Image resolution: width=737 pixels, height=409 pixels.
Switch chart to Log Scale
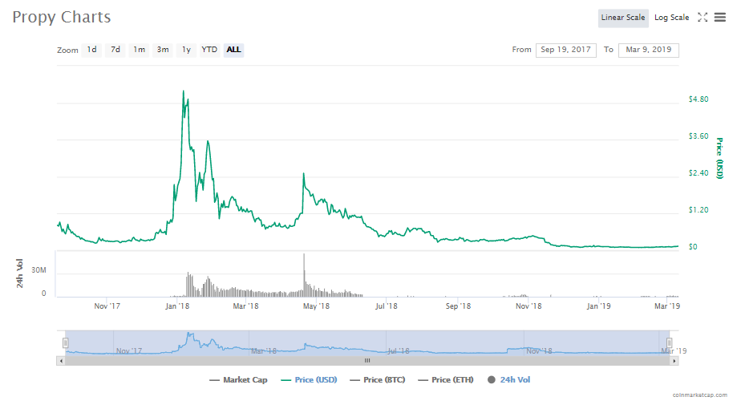(x=672, y=18)
